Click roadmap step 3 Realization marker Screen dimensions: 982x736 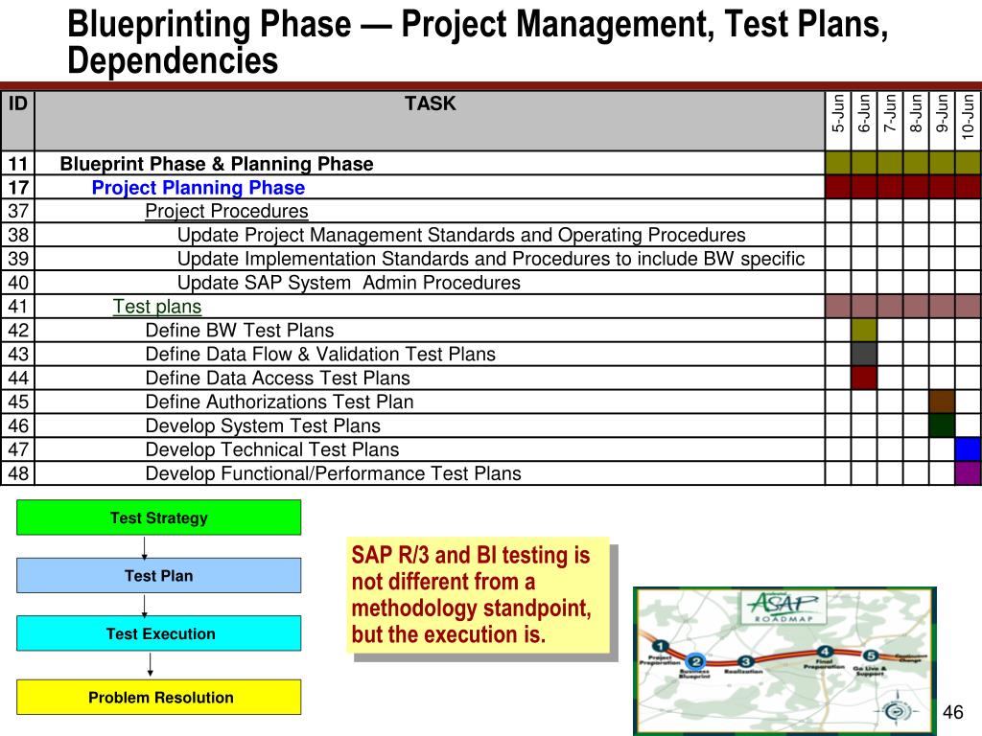click(745, 661)
